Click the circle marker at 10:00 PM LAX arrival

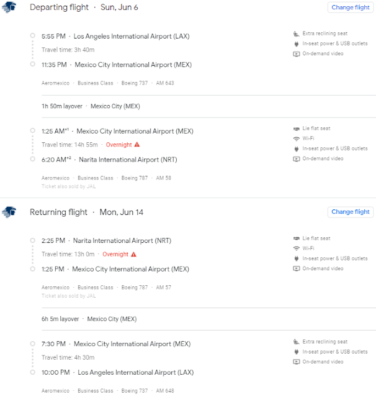[x=33, y=372]
